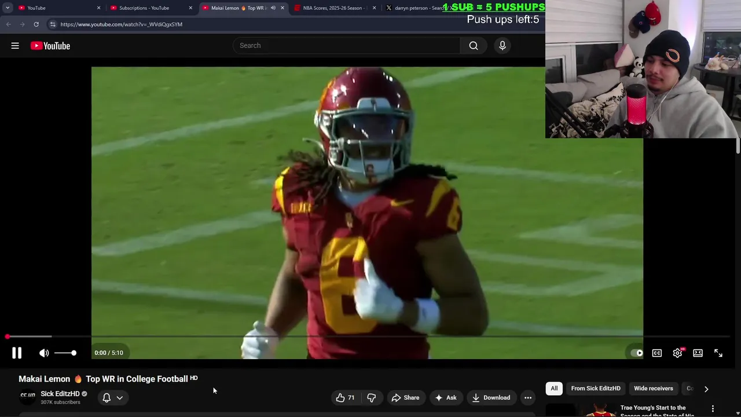Dislike the video thumbs down

coord(372,398)
